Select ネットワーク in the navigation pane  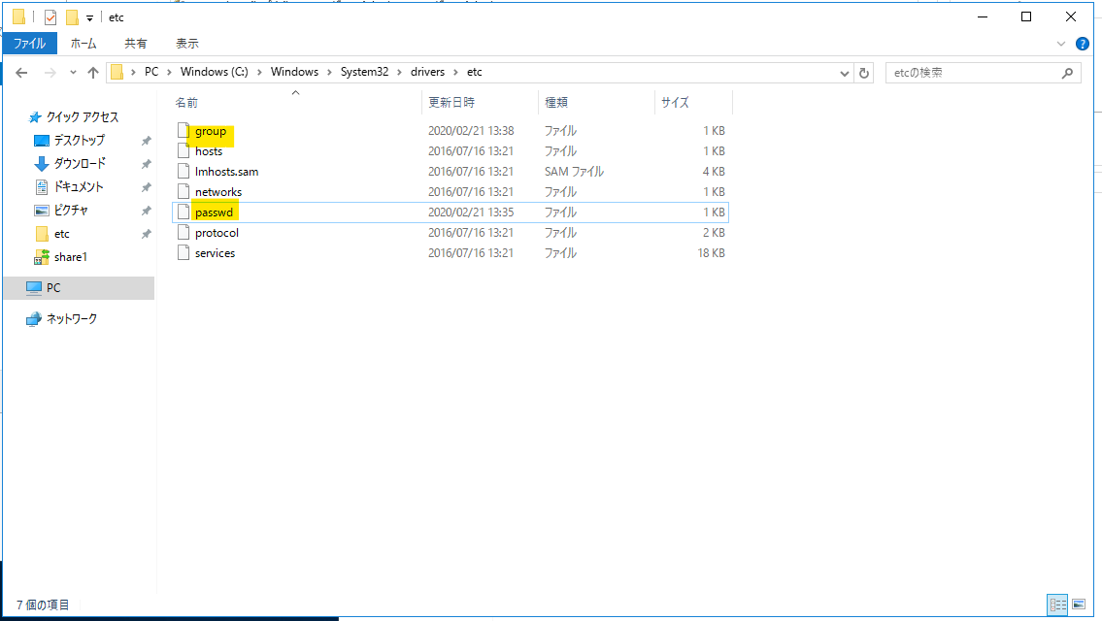point(75,318)
